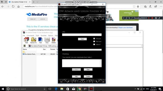
Task: Pause the Bandicam recording
Action: click(149, 18)
